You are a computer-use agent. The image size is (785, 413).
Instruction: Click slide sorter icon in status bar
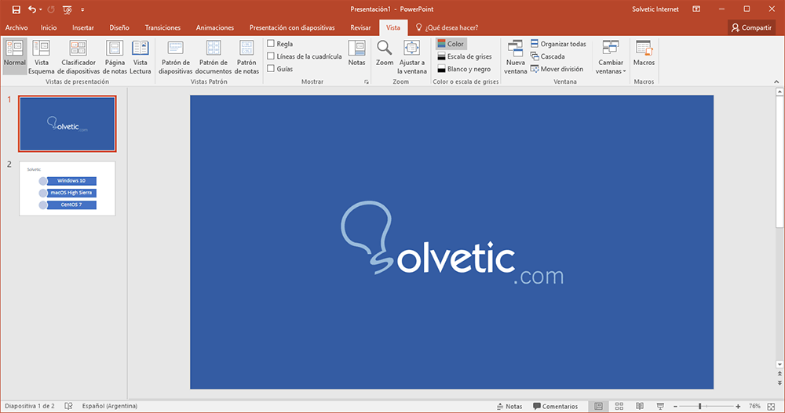pos(619,406)
